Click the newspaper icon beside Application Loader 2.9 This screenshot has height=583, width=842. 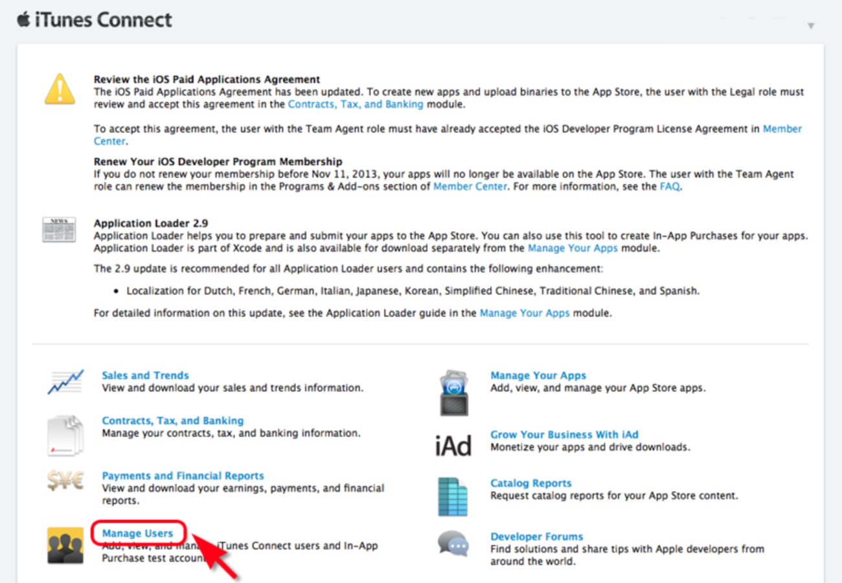tap(59, 229)
